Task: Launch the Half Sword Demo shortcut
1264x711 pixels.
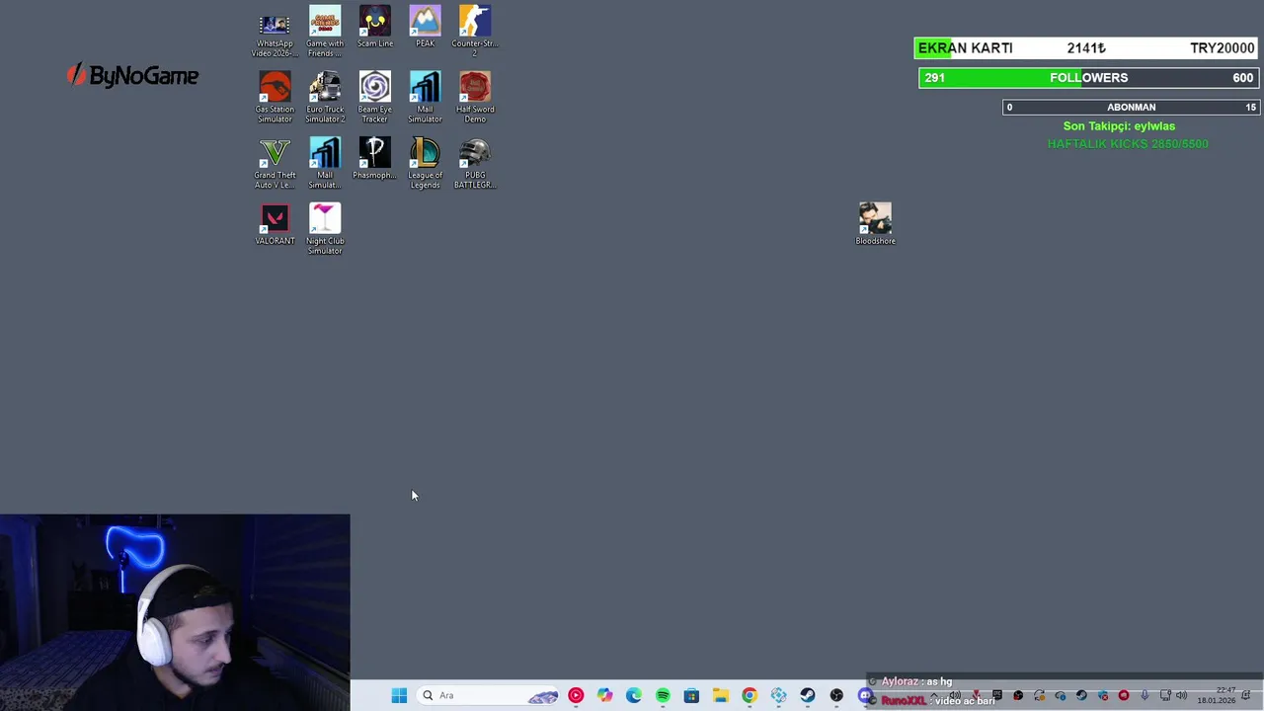Action: point(475,98)
